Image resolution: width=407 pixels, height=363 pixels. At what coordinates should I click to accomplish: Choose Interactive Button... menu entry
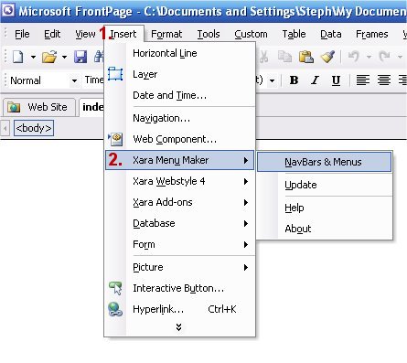(179, 288)
